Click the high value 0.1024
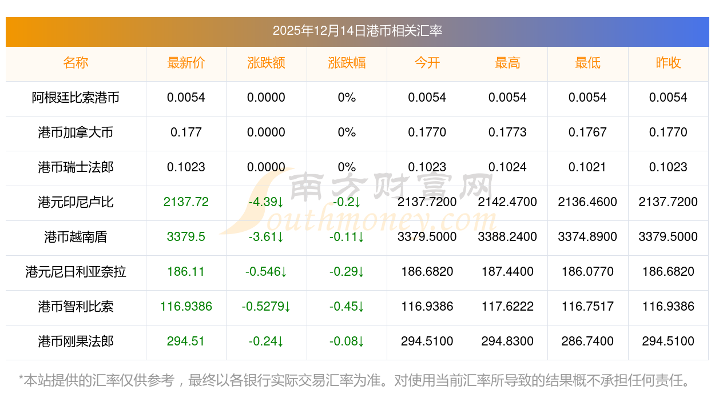 click(x=507, y=167)
